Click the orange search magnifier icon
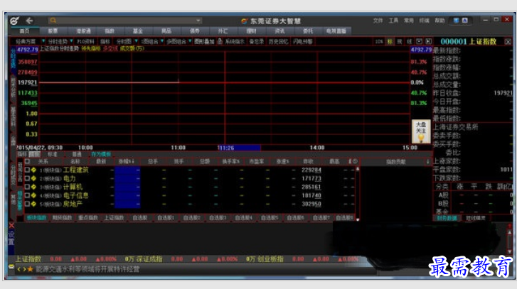 [53, 21]
